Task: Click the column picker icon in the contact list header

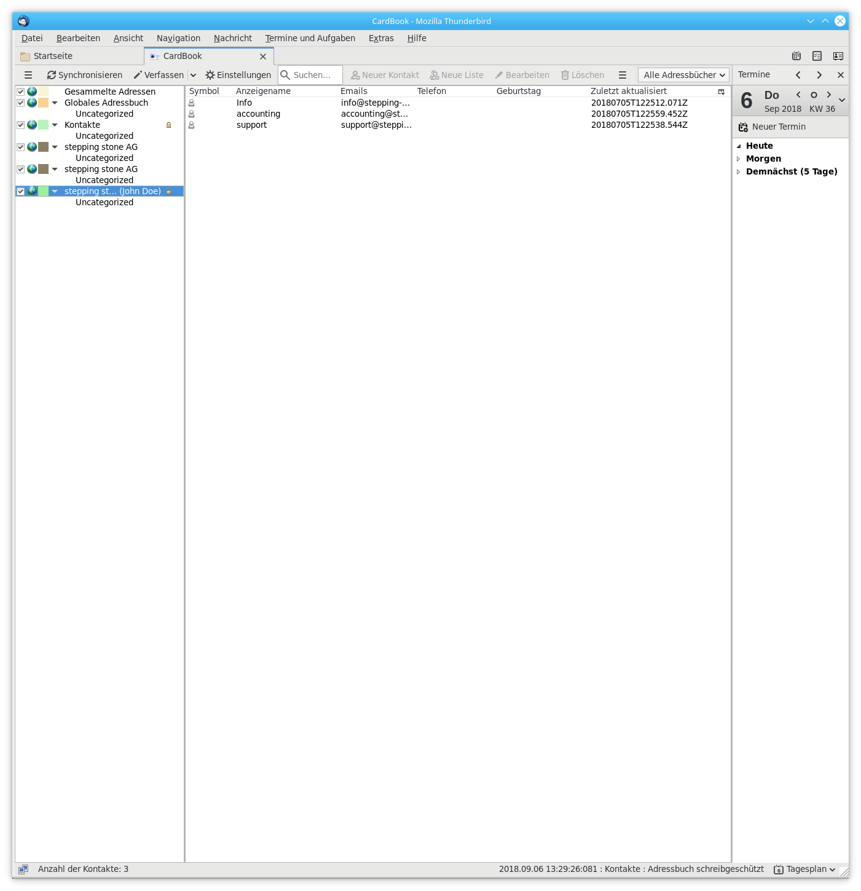Action: tap(721, 92)
